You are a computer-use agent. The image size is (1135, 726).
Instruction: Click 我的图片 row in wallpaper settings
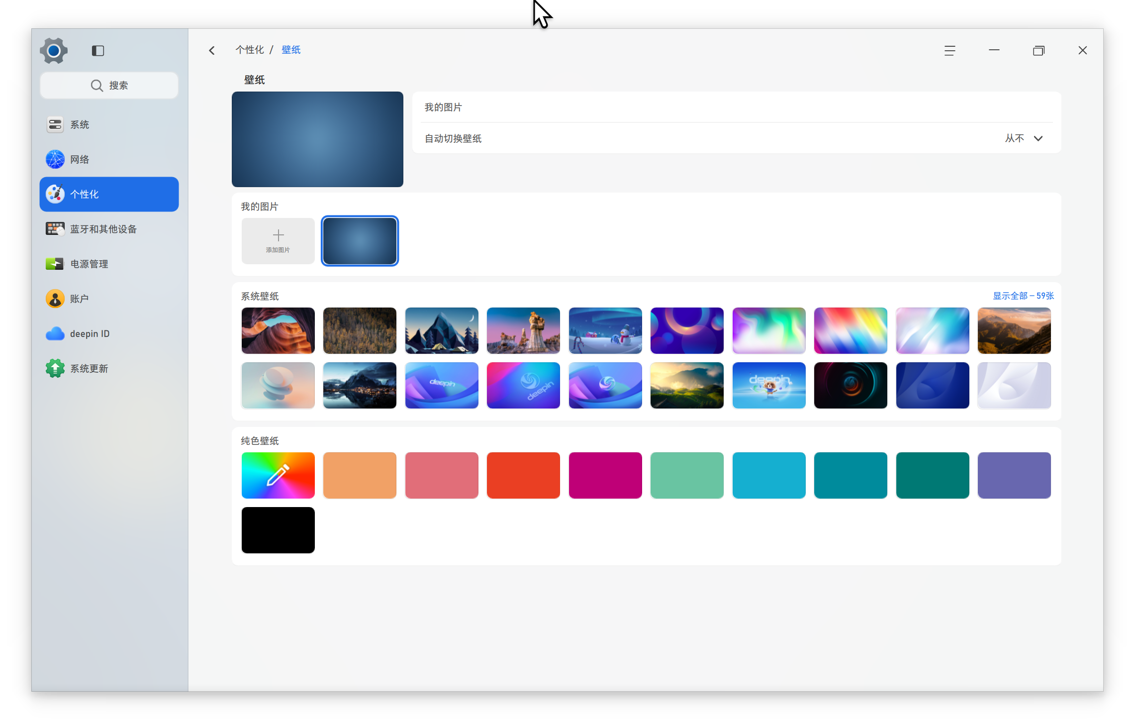click(x=737, y=107)
